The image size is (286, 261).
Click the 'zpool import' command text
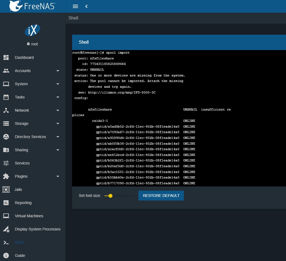pos(118,53)
